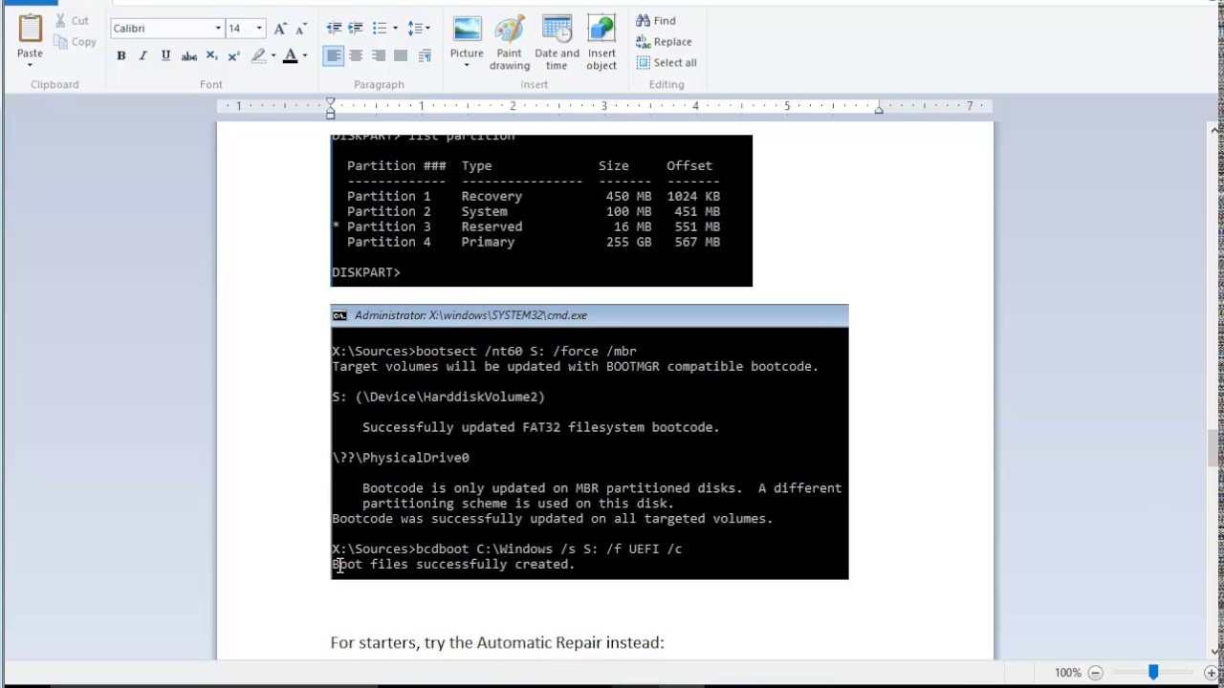
Task: Click the 'Partition 2 System' row
Action: pos(534,211)
